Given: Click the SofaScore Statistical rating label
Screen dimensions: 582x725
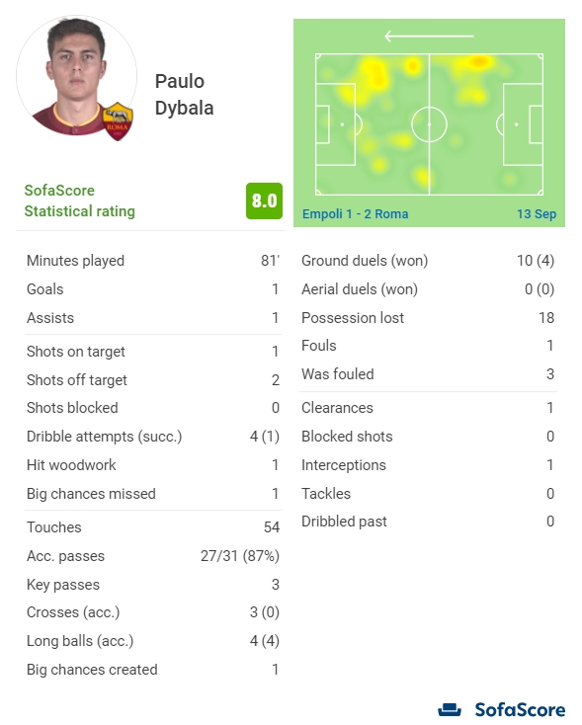Looking at the screenshot, I should pyautogui.click(x=80, y=201).
